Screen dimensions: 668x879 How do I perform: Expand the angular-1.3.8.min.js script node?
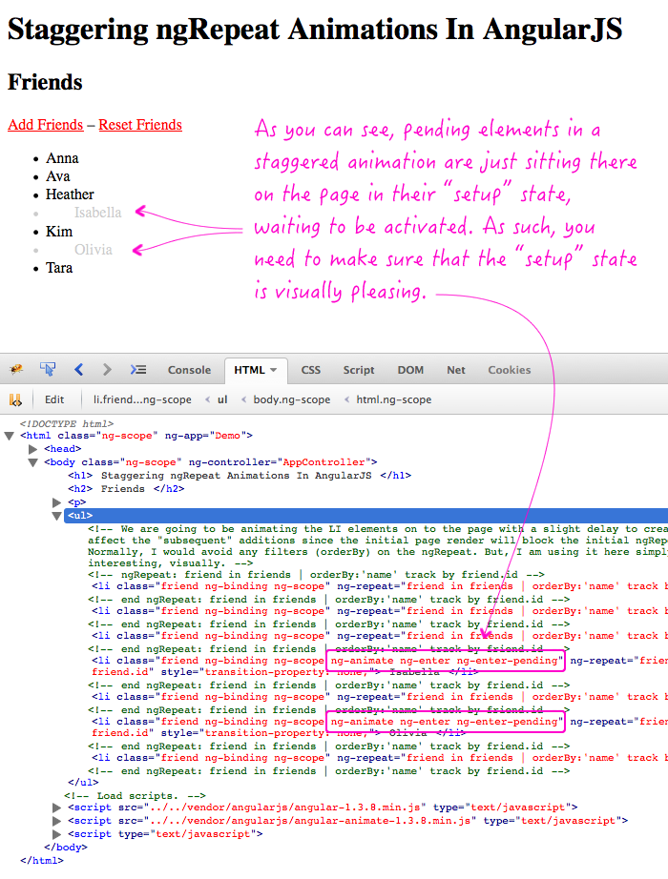point(56,807)
